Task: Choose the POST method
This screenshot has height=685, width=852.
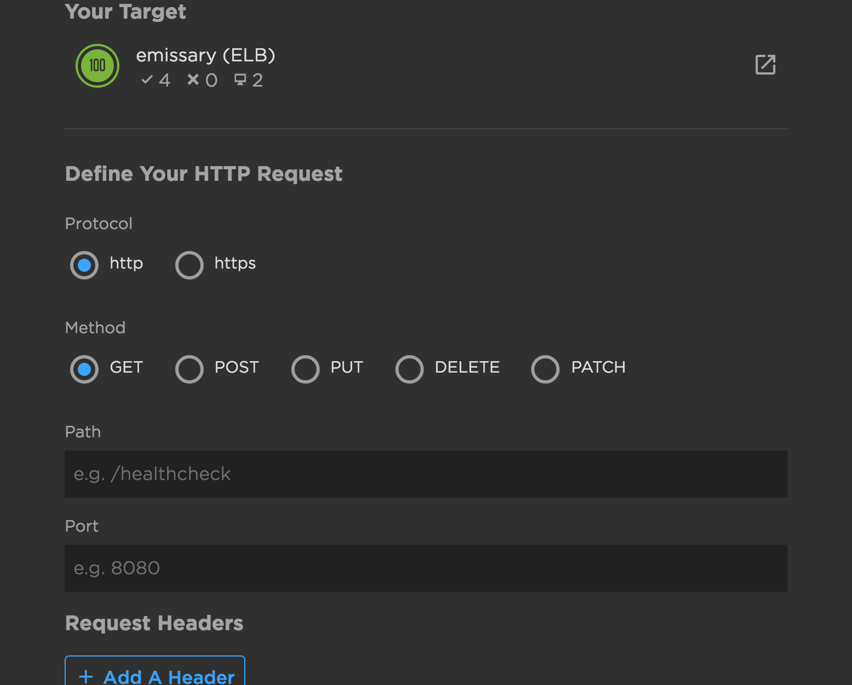Action: click(x=189, y=369)
